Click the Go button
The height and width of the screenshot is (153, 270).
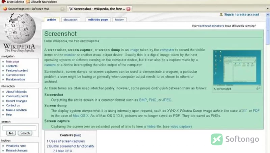[11, 133]
